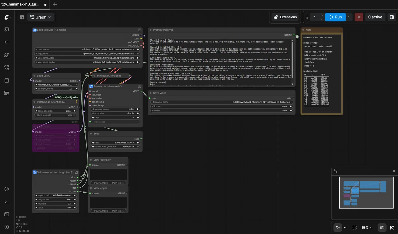The width and height of the screenshot is (398, 234).
Task: Open the templates sidebar icon
Action: pyautogui.click(x=7, y=81)
